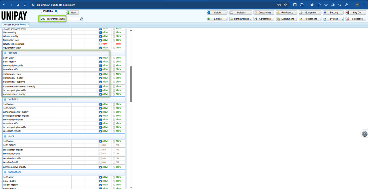Go forward using the browser forward arrow

tap(11, 5)
